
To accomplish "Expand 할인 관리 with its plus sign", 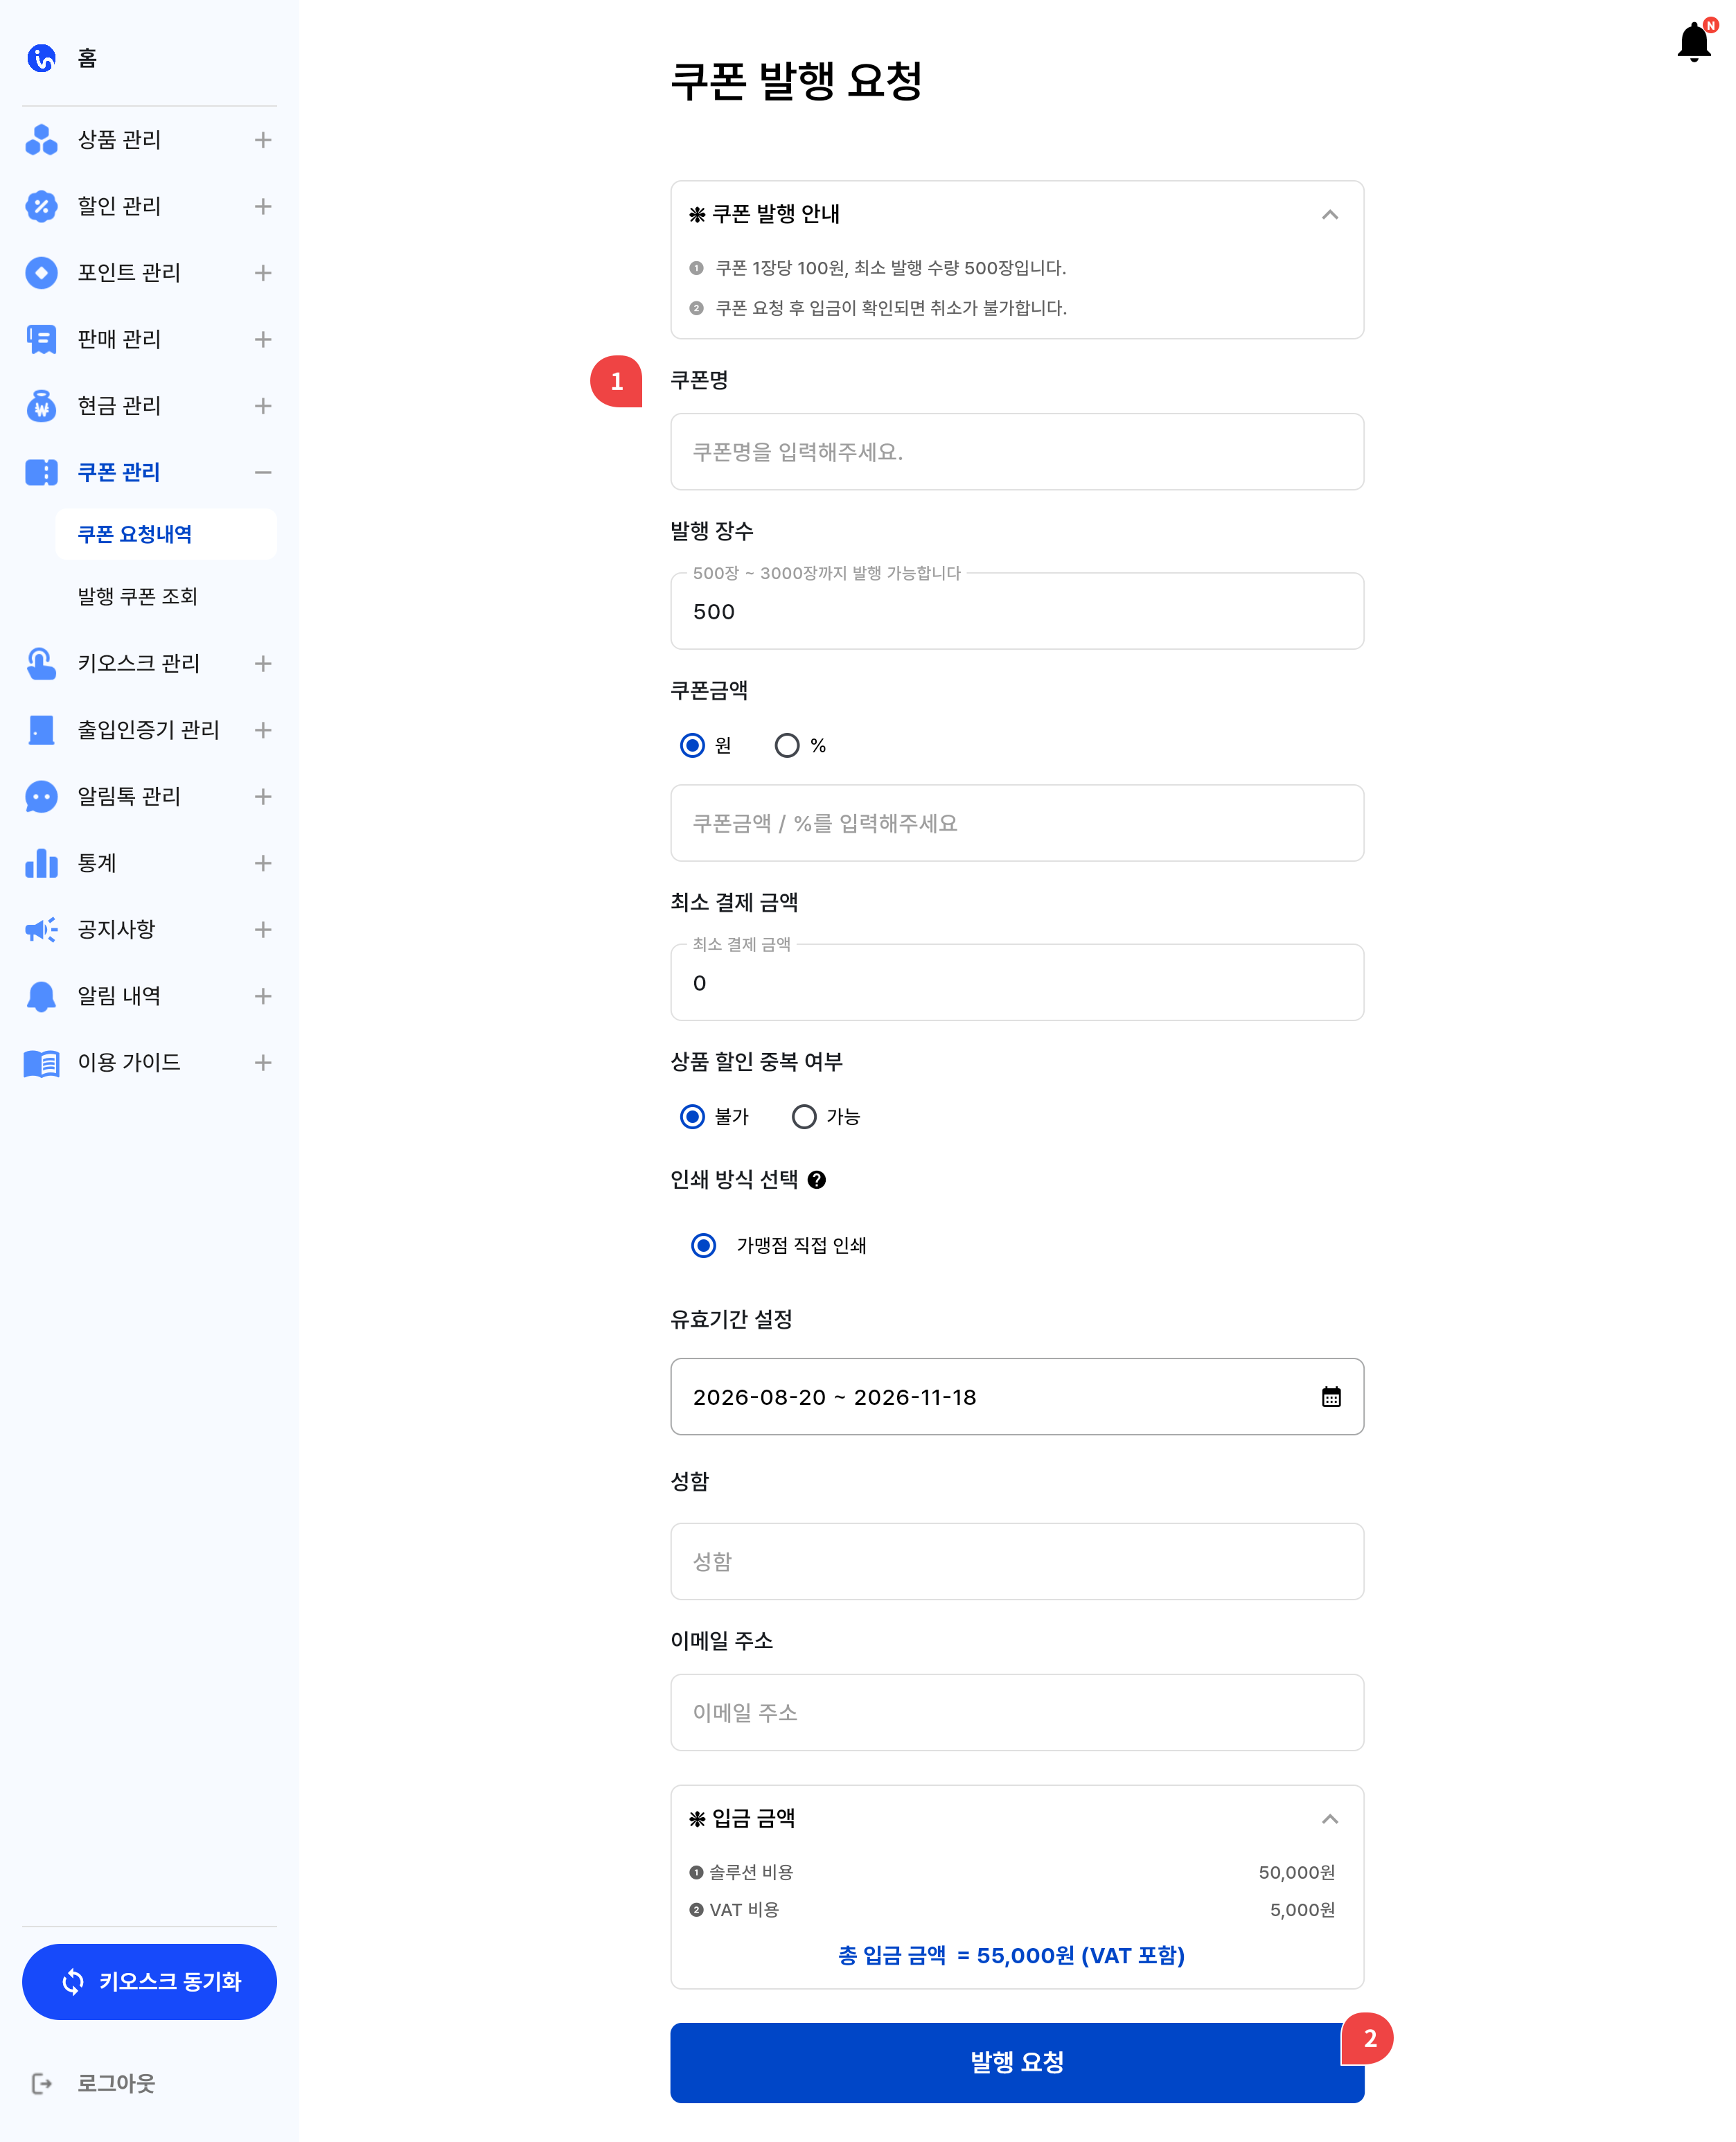I will 263,207.
